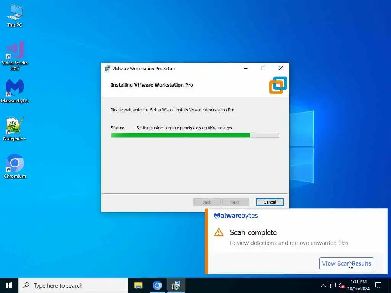Click View Scan Results in Malwarebytes notification
391x293 pixels.
pos(347,263)
